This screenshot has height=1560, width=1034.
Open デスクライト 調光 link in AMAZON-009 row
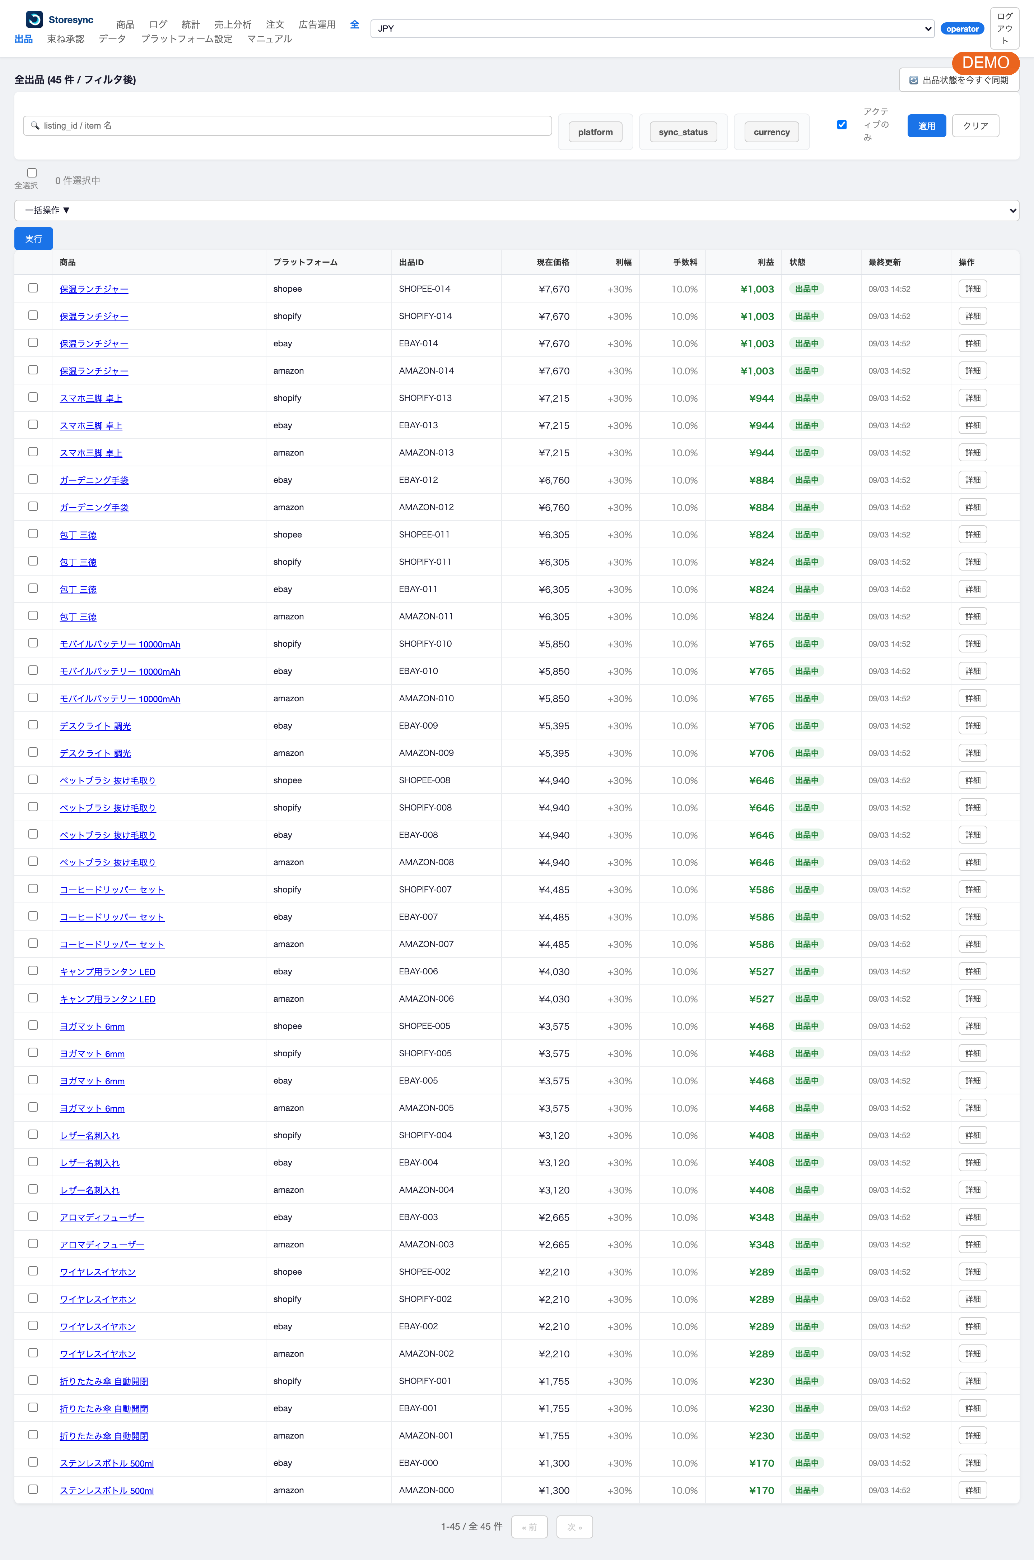click(x=95, y=754)
